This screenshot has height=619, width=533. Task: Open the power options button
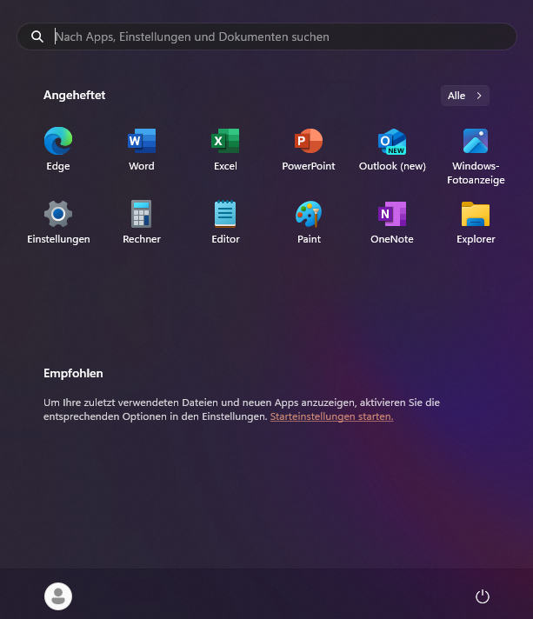[x=482, y=596]
